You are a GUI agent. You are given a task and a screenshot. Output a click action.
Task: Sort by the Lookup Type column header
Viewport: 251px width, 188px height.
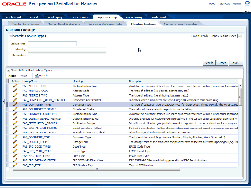click(x=47, y=81)
